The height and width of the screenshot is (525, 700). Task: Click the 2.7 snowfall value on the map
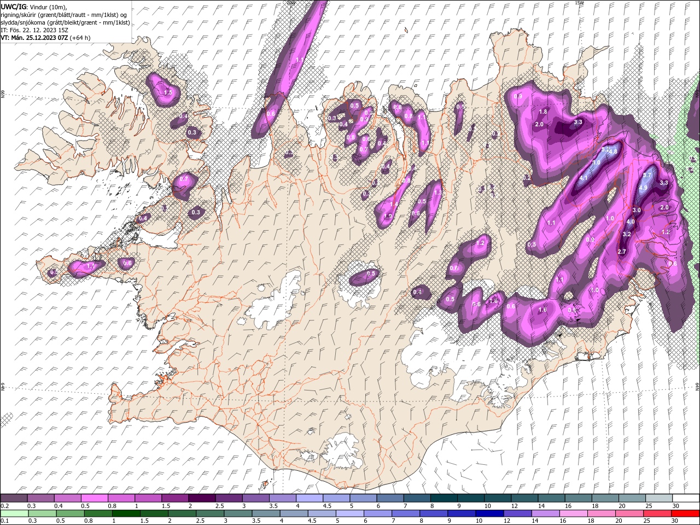pos(622,252)
